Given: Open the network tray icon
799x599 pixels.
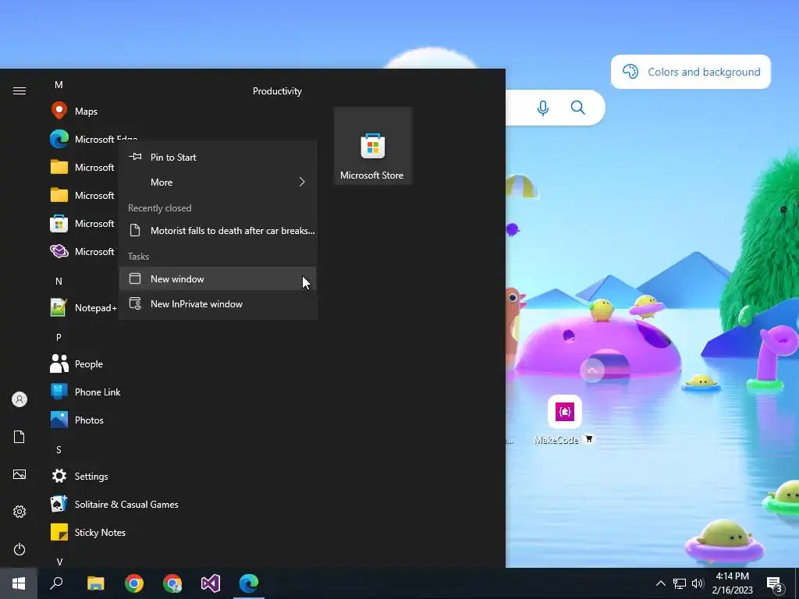Looking at the screenshot, I should tap(680, 583).
